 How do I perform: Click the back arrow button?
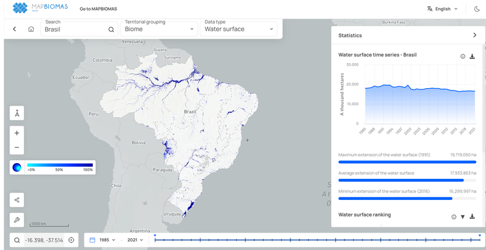14,29
